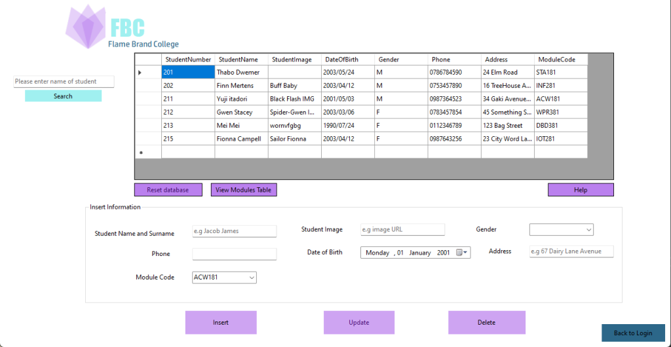Focus the Address input field
This screenshot has width=671, height=347.
coord(571,251)
